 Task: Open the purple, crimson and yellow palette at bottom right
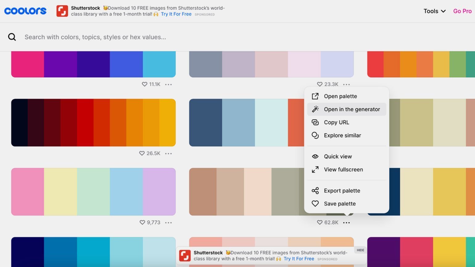[x=421, y=252]
